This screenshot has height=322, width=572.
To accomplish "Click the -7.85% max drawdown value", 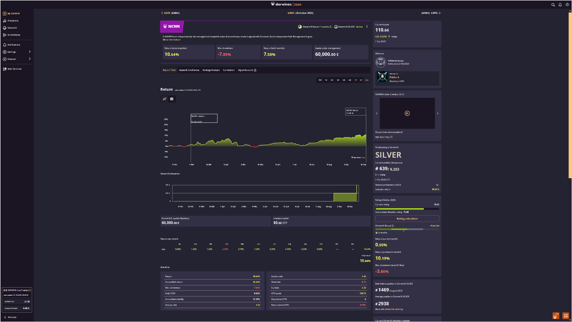I will point(224,54).
